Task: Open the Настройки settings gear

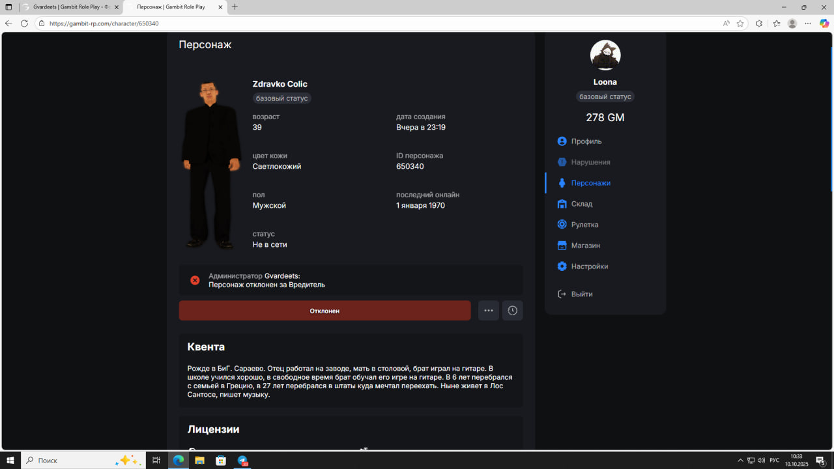Action: tap(562, 266)
